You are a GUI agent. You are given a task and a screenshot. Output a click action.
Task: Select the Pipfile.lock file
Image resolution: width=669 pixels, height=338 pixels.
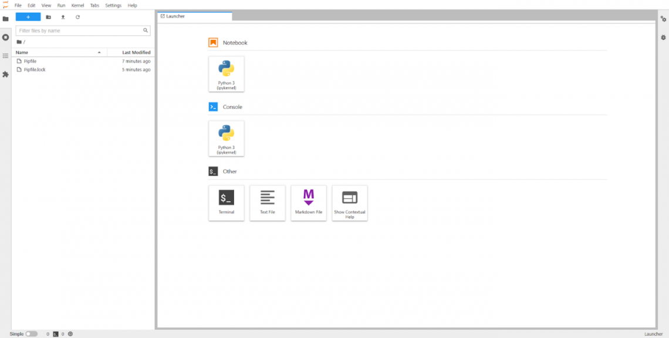pos(35,69)
